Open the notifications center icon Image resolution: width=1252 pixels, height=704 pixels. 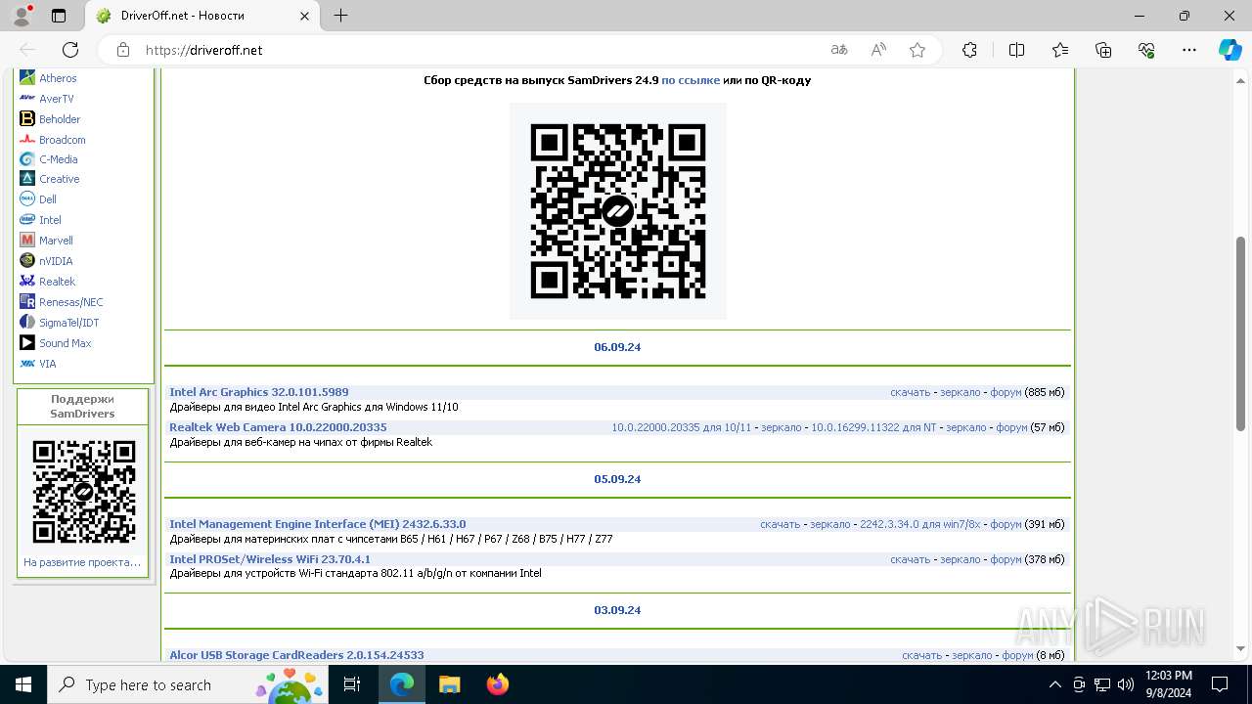(x=1220, y=684)
